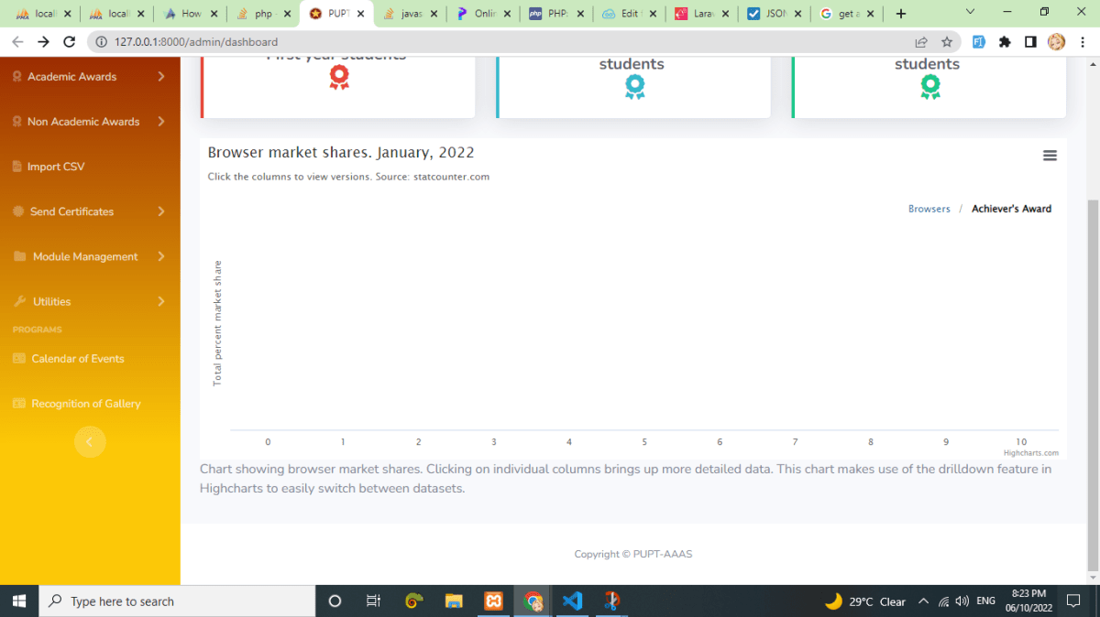Expand the Send Certificates chevron
This screenshot has width=1100, height=617.
161,211
